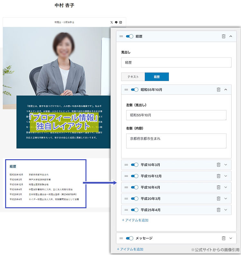Screen dimensions: 241x255
Task: Toggle the 平成16年4月 switch
Action: click(x=135, y=187)
